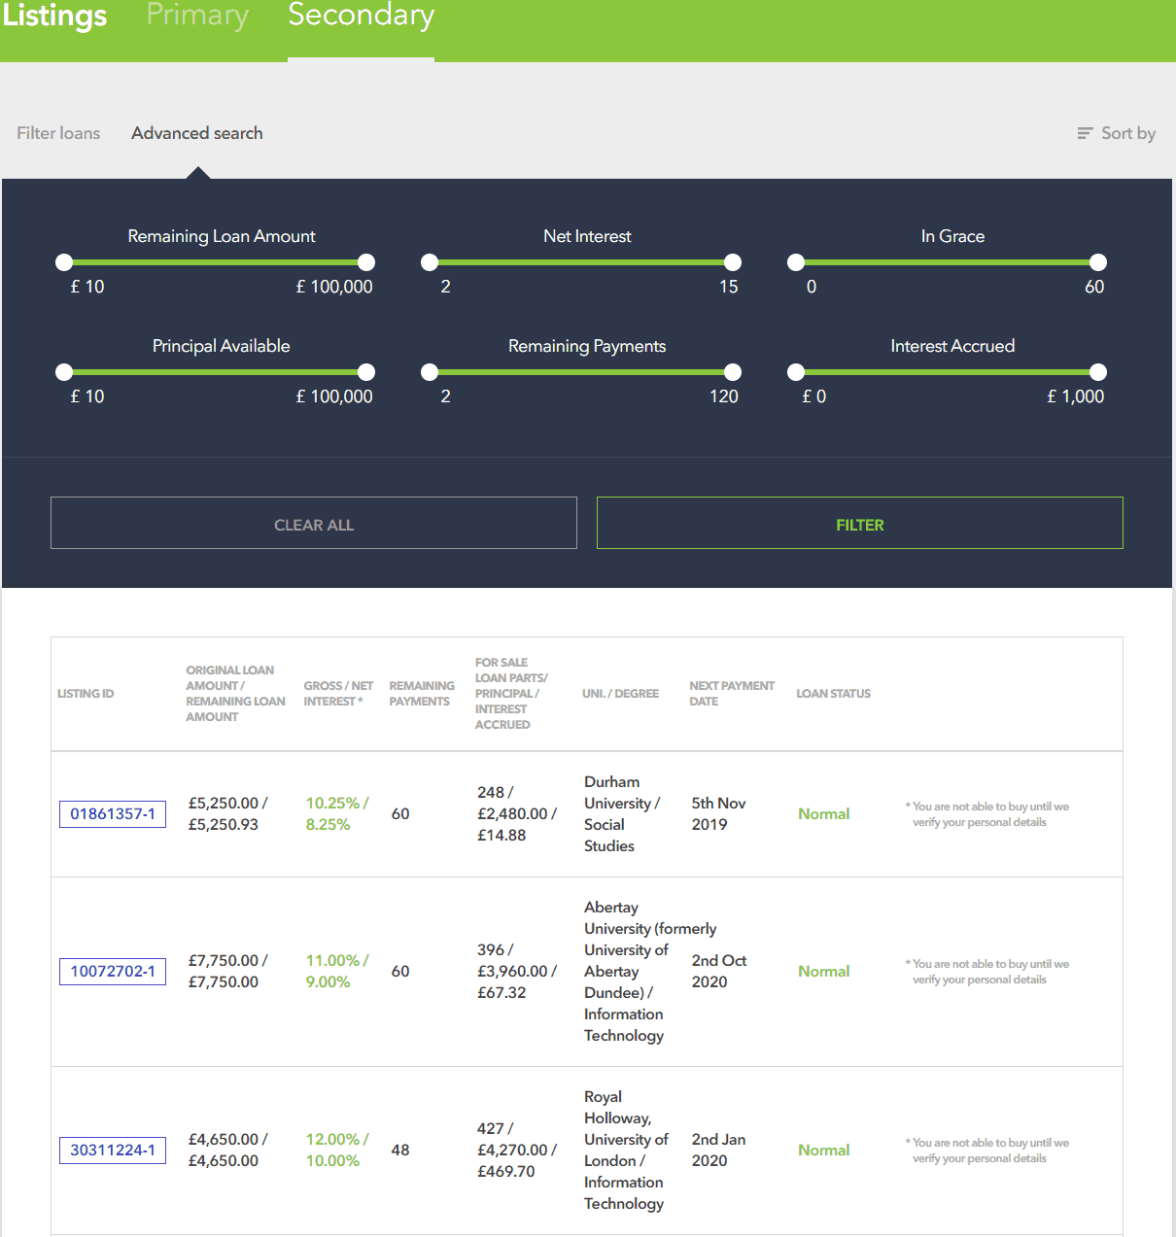This screenshot has width=1176, height=1237.
Task: Click the Sort by icon
Action: 1085,133
